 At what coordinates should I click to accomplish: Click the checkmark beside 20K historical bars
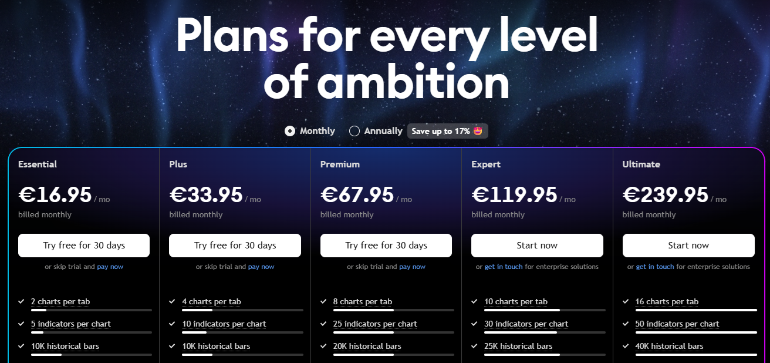point(324,346)
